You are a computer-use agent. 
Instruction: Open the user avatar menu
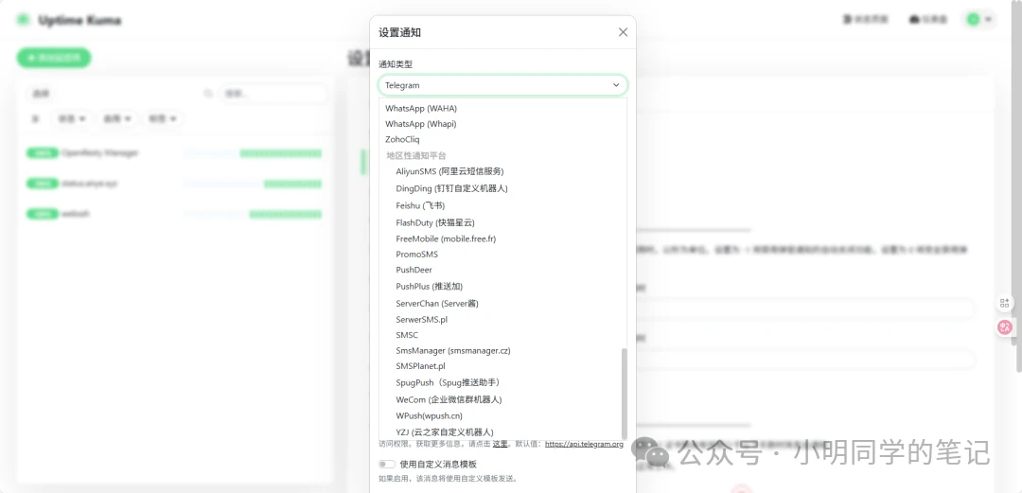click(979, 20)
